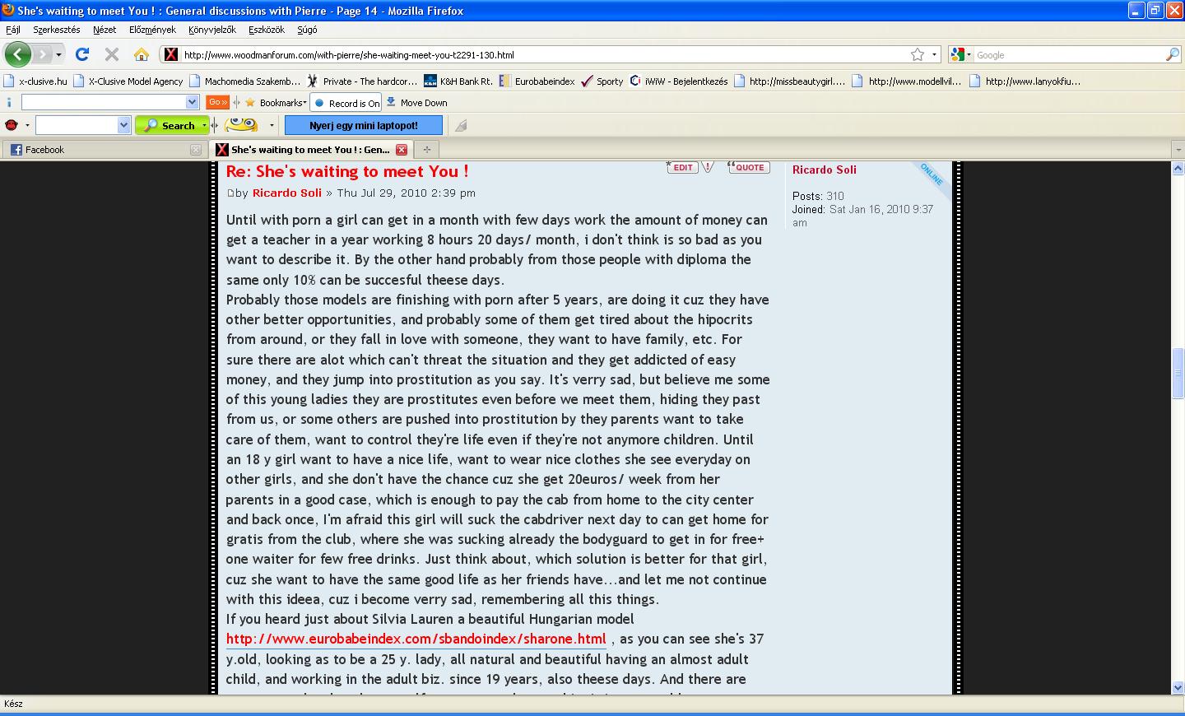
Task: Click the report post exclamation icon
Action: (708, 167)
